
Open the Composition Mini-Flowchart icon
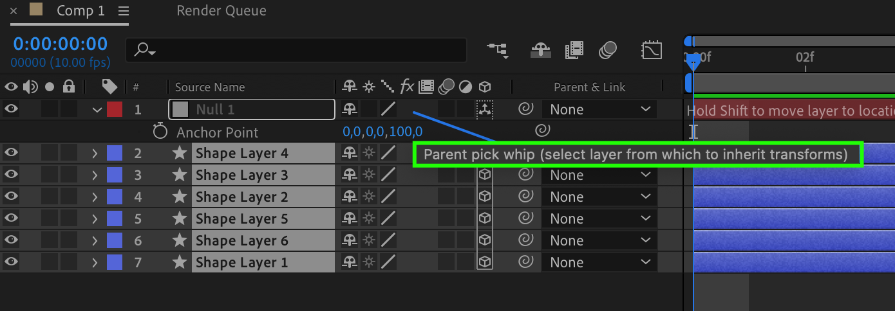point(497,50)
